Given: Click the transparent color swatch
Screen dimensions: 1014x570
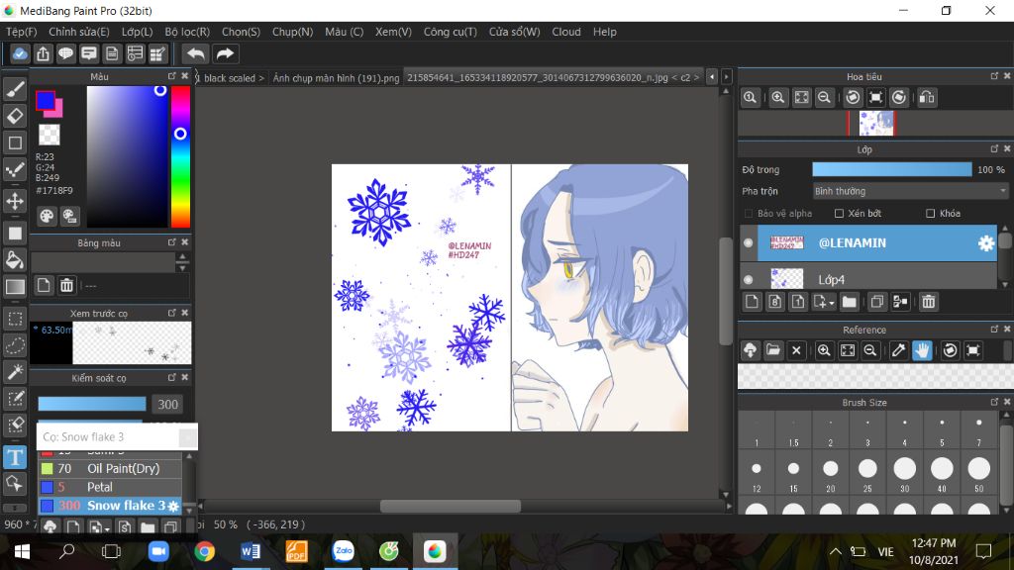Looking at the screenshot, I should pyautogui.click(x=50, y=135).
